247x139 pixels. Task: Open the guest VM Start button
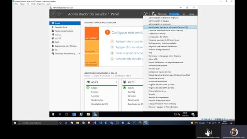(x=53, y=114)
